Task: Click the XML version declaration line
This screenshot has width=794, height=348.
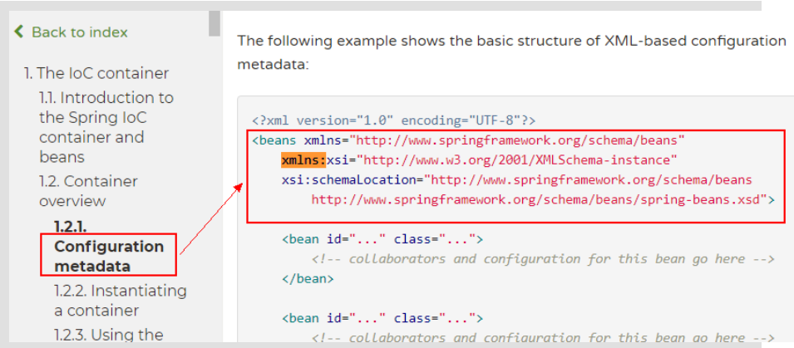Action: (x=394, y=120)
